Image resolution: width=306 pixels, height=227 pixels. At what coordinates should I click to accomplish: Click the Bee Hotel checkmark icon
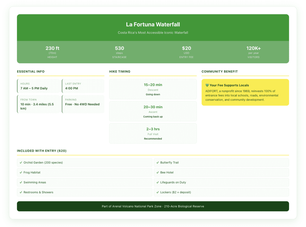(x=157, y=172)
